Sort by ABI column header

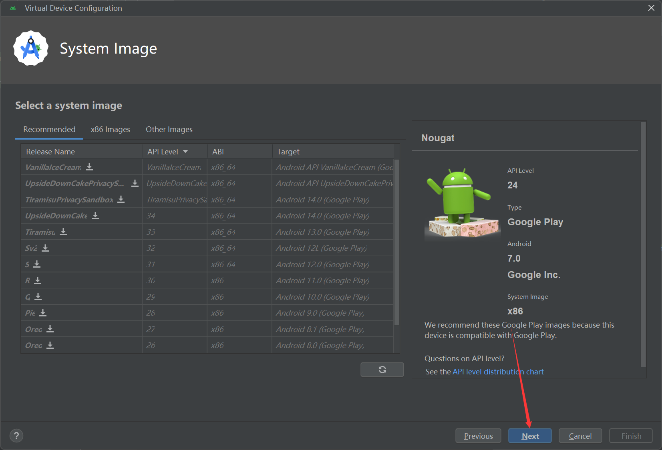(239, 152)
